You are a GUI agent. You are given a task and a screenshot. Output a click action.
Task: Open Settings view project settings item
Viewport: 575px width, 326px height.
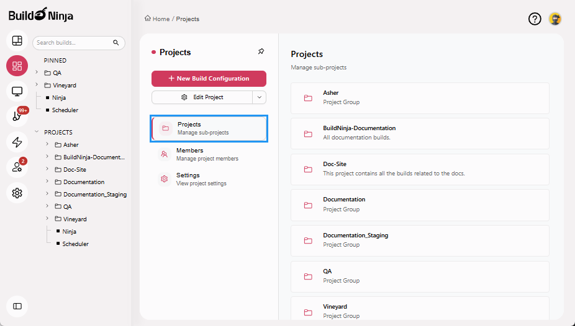coord(209,179)
